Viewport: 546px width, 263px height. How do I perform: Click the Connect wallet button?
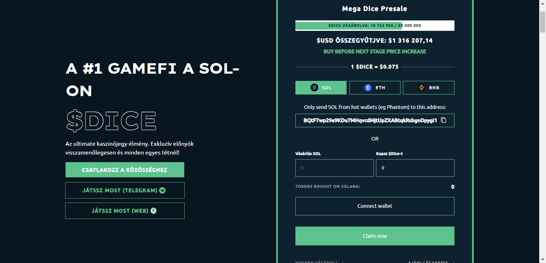tap(375, 206)
